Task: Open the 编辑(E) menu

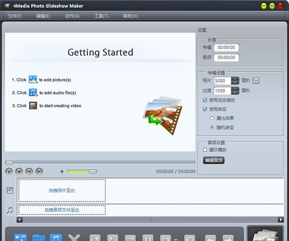Action: (x=43, y=16)
